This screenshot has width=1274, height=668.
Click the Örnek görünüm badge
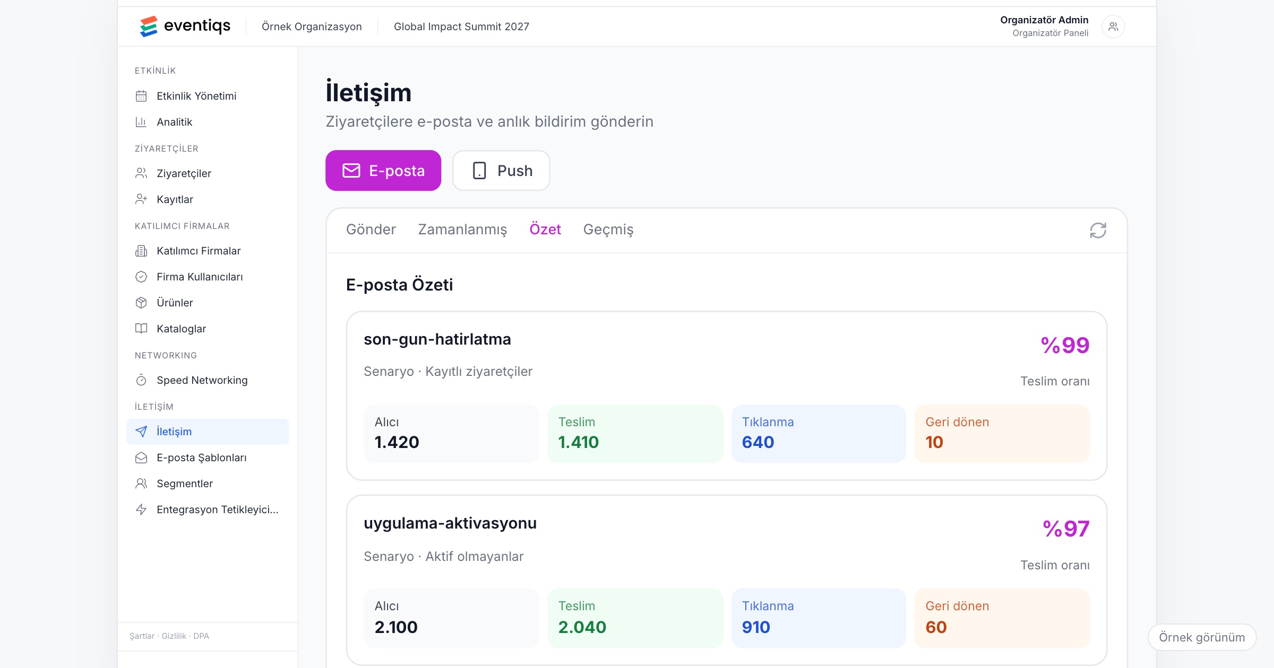pyautogui.click(x=1202, y=637)
